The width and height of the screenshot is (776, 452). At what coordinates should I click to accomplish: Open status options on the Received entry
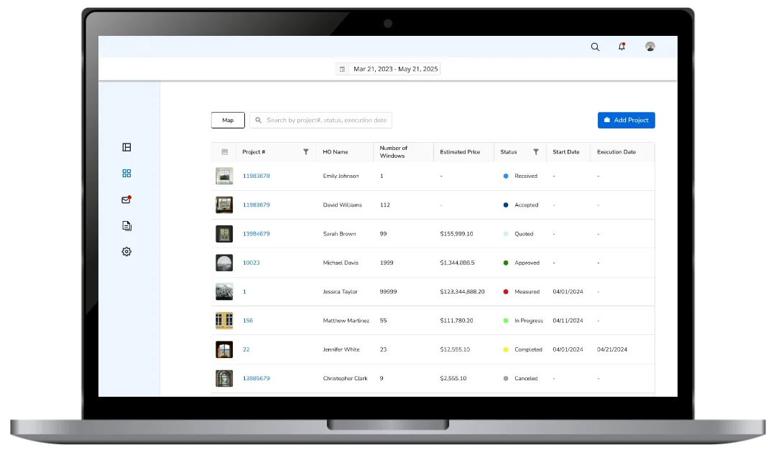coord(521,175)
